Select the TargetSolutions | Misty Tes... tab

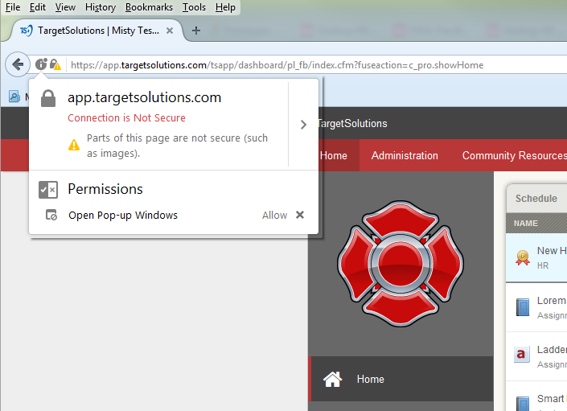coord(97,31)
